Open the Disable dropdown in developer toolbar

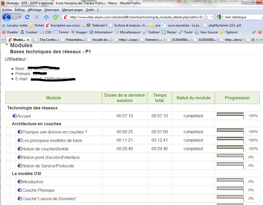10,32
